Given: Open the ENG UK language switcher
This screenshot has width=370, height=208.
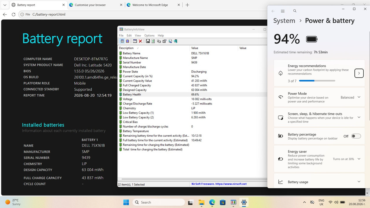Looking at the screenshot, I should coord(321,202).
